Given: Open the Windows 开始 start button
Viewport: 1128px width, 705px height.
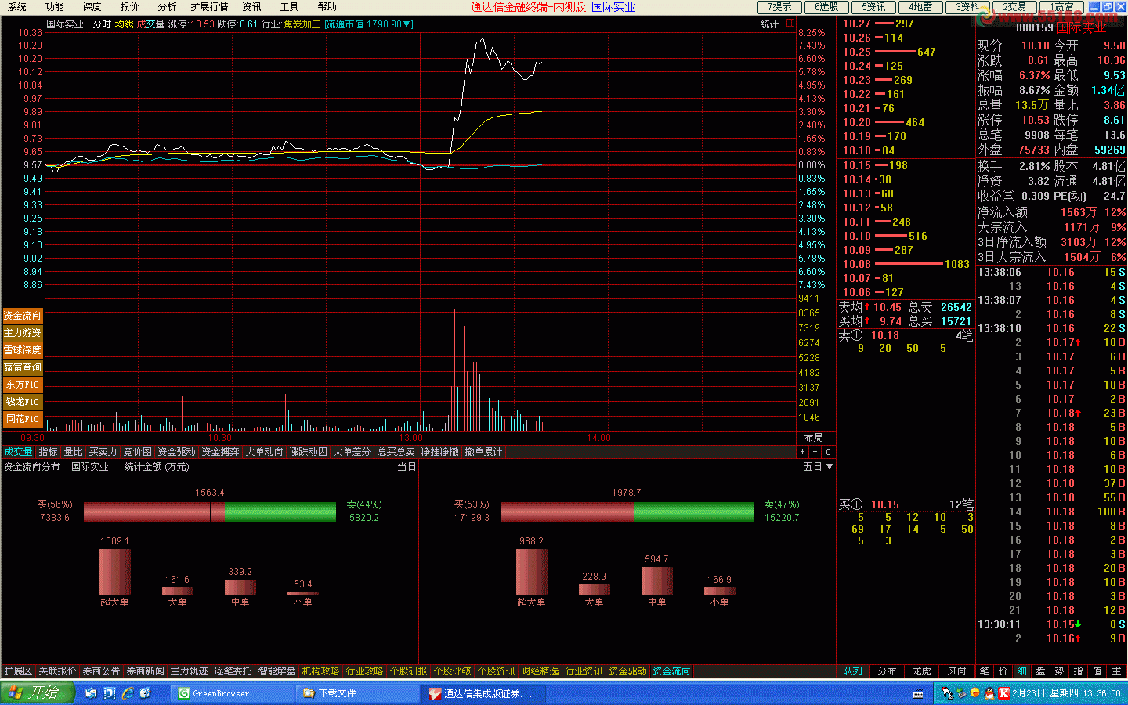Looking at the screenshot, I should (37, 692).
